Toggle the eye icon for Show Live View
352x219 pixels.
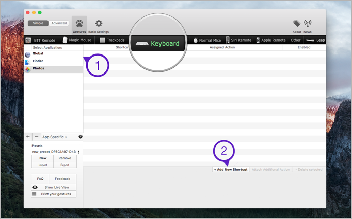[x=35, y=187]
